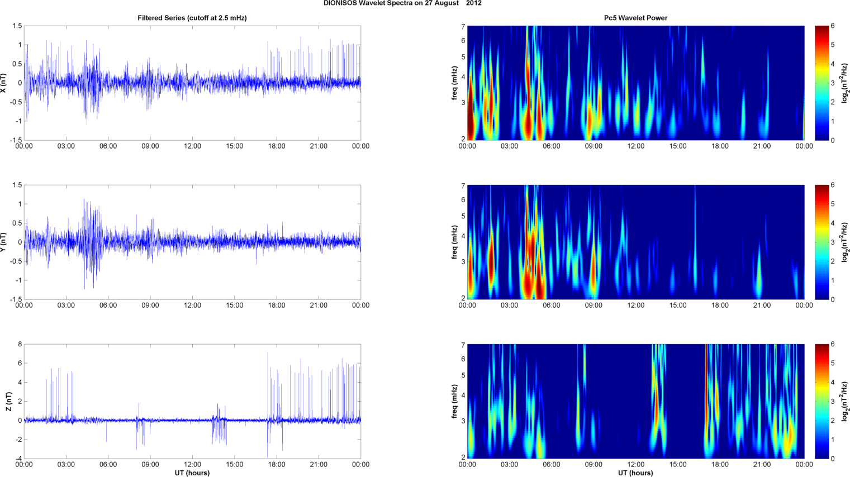Click the "8" tick on the Z (nT) axis
This screenshot has width=850, height=477.
(20, 345)
